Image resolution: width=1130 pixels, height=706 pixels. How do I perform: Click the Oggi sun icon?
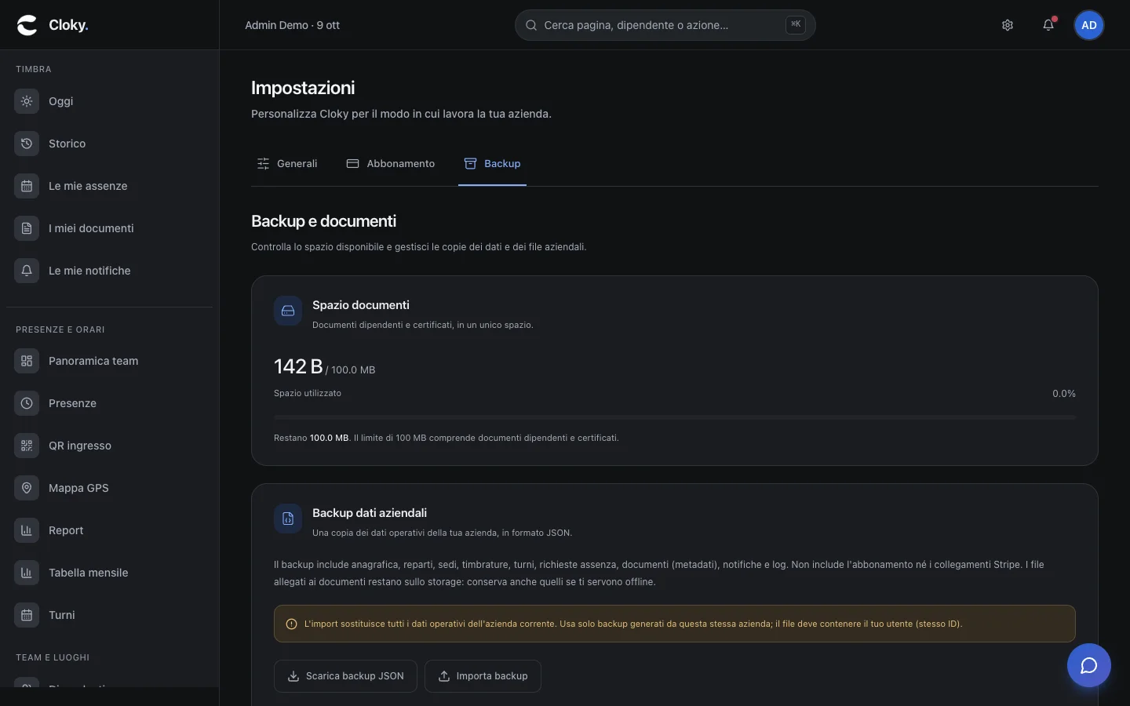coord(27,101)
